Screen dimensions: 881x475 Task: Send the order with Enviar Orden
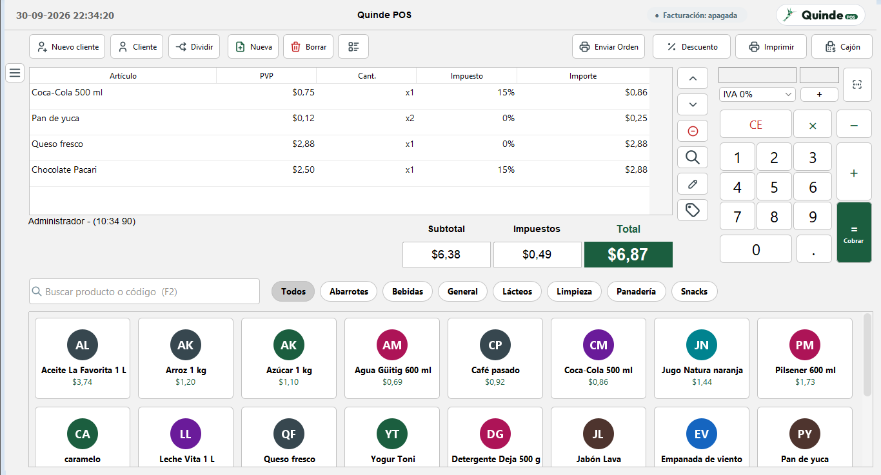click(x=608, y=46)
